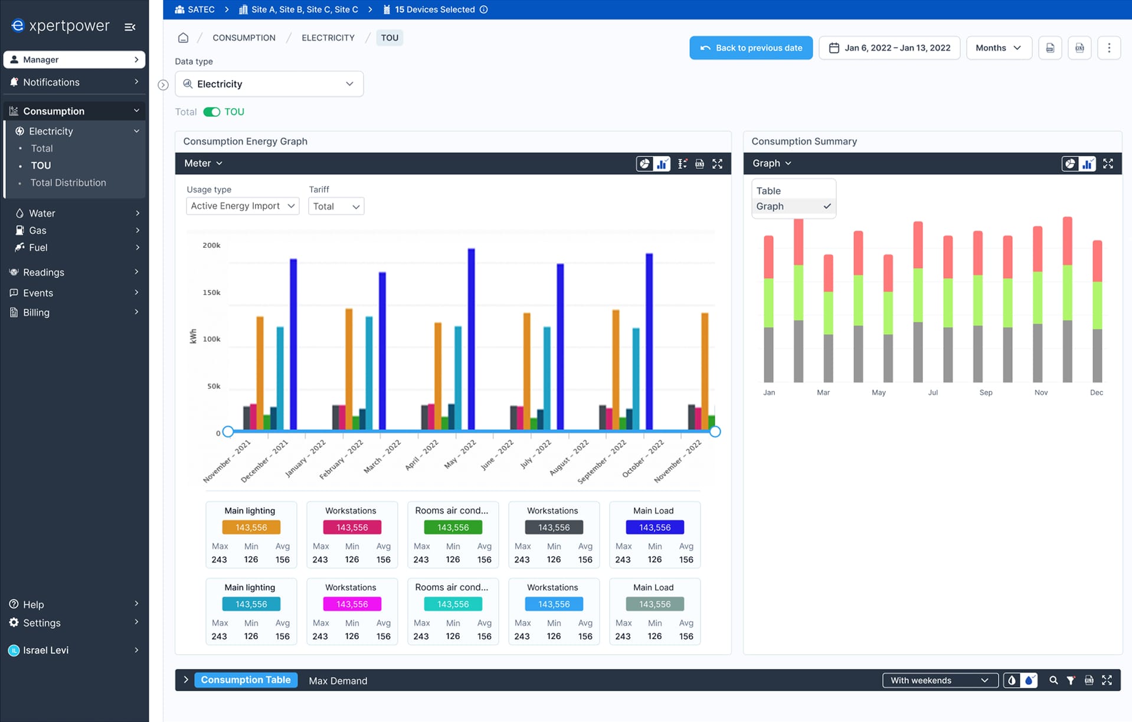Viewport: 1132px width, 722px height.
Task: Click filter icon in Consumption Table bar
Action: coord(1071,680)
